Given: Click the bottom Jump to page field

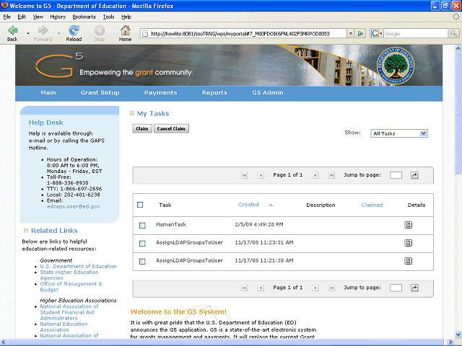Looking at the screenshot, I should pyautogui.click(x=396, y=288).
